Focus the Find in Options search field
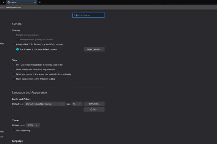 coord(90,15)
